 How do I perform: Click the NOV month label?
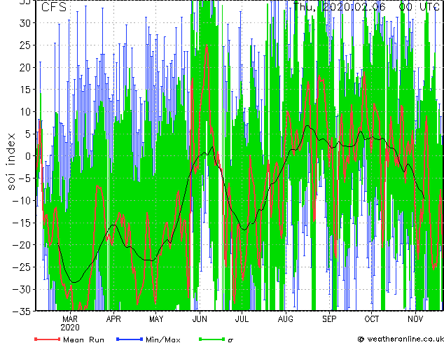pos(415,319)
